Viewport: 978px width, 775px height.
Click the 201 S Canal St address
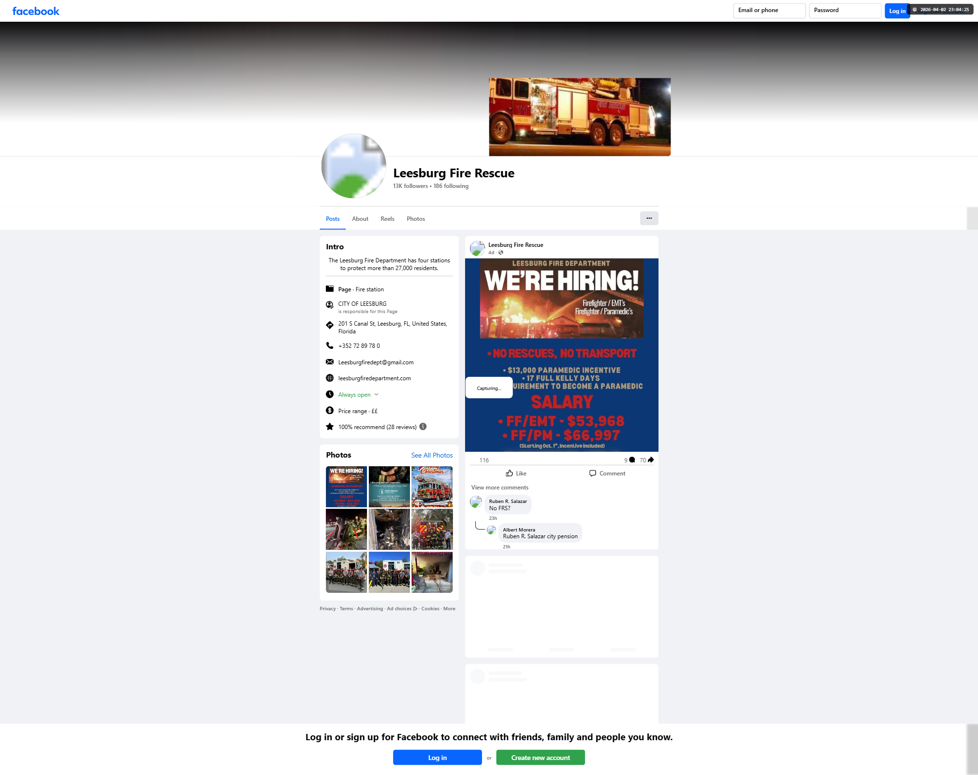click(x=393, y=328)
